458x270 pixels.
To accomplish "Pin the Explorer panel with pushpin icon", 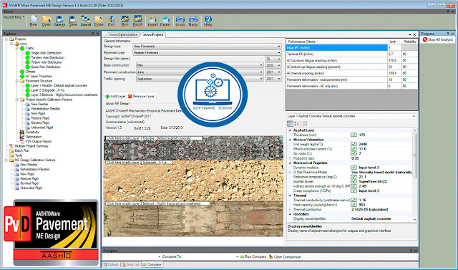I will pos(92,34).
